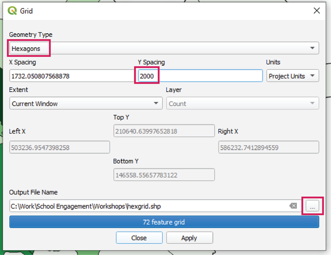The height and width of the screenshot is (255, 331).
Task: Open the Extent dropdown showing Current Window
Action: 85,104
